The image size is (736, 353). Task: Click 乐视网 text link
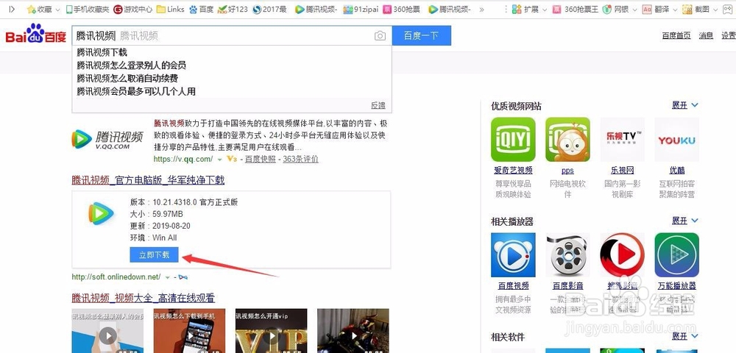(x=623, y=170)
